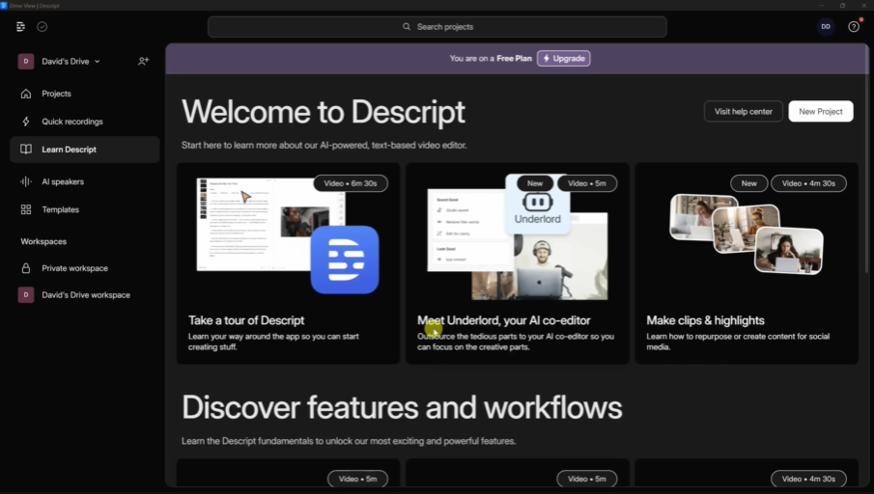Click David's Drive avatar icon

26,61
